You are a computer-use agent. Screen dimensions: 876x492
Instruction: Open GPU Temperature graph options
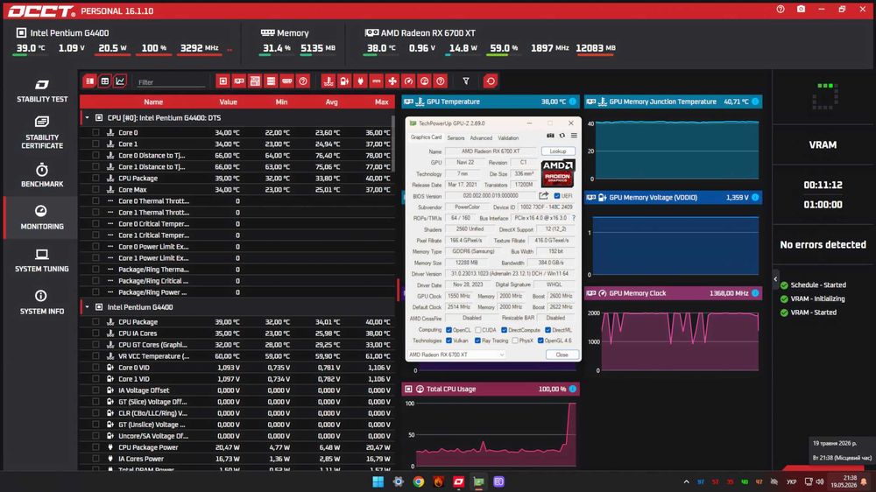pos(573,102)
